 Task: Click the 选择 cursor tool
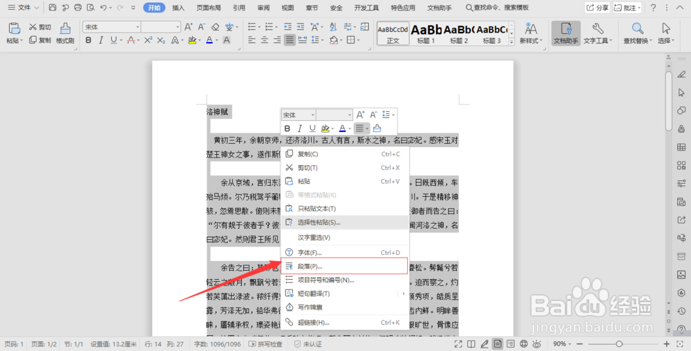(666, 33)
